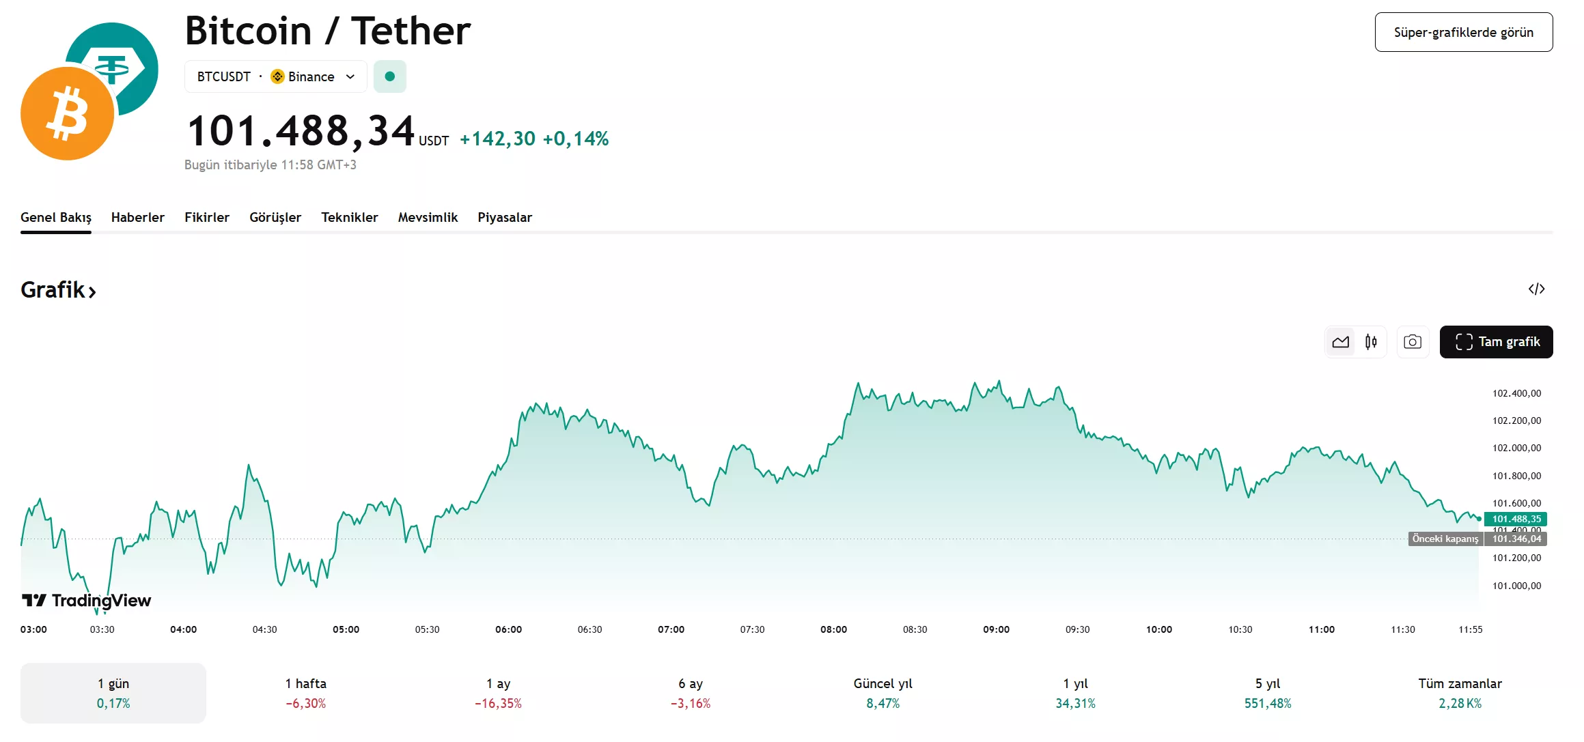Show the Tüm zamanlar range
Image resolution: width=1584 pixels, height=742 pixels.
(1460, 692)
